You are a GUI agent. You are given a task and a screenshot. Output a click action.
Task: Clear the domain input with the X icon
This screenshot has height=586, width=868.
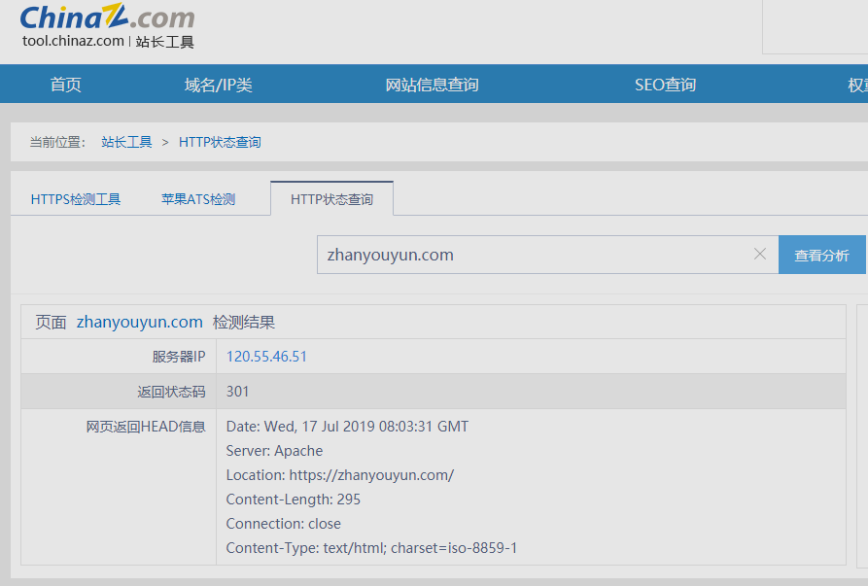pyautogui.click(x=760, y=255)
